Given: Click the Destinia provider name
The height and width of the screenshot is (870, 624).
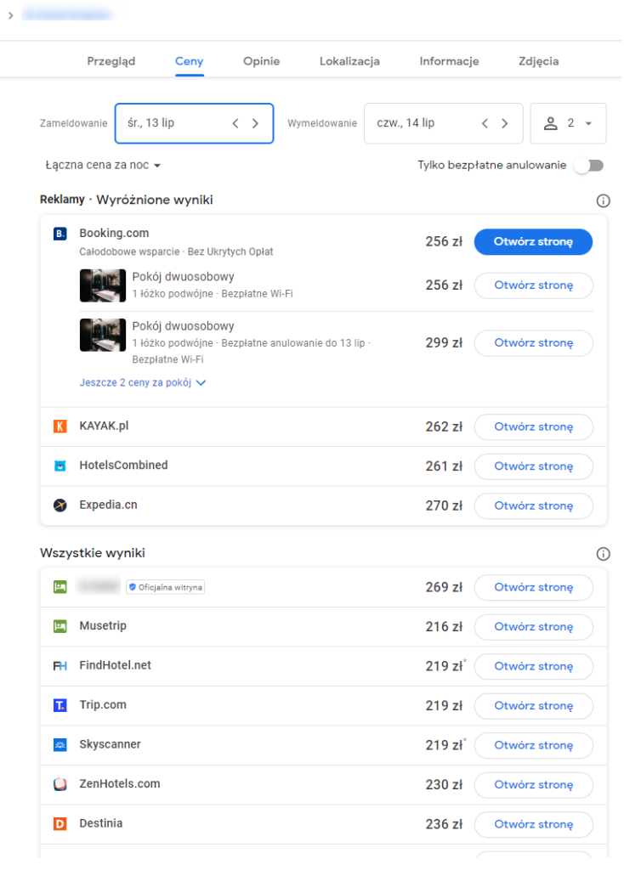Looking at the screenshot, I should (100, 822).
